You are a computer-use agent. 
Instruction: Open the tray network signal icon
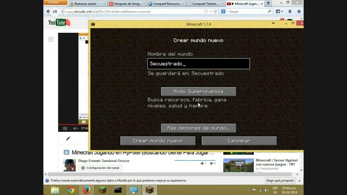coord(260,190)
